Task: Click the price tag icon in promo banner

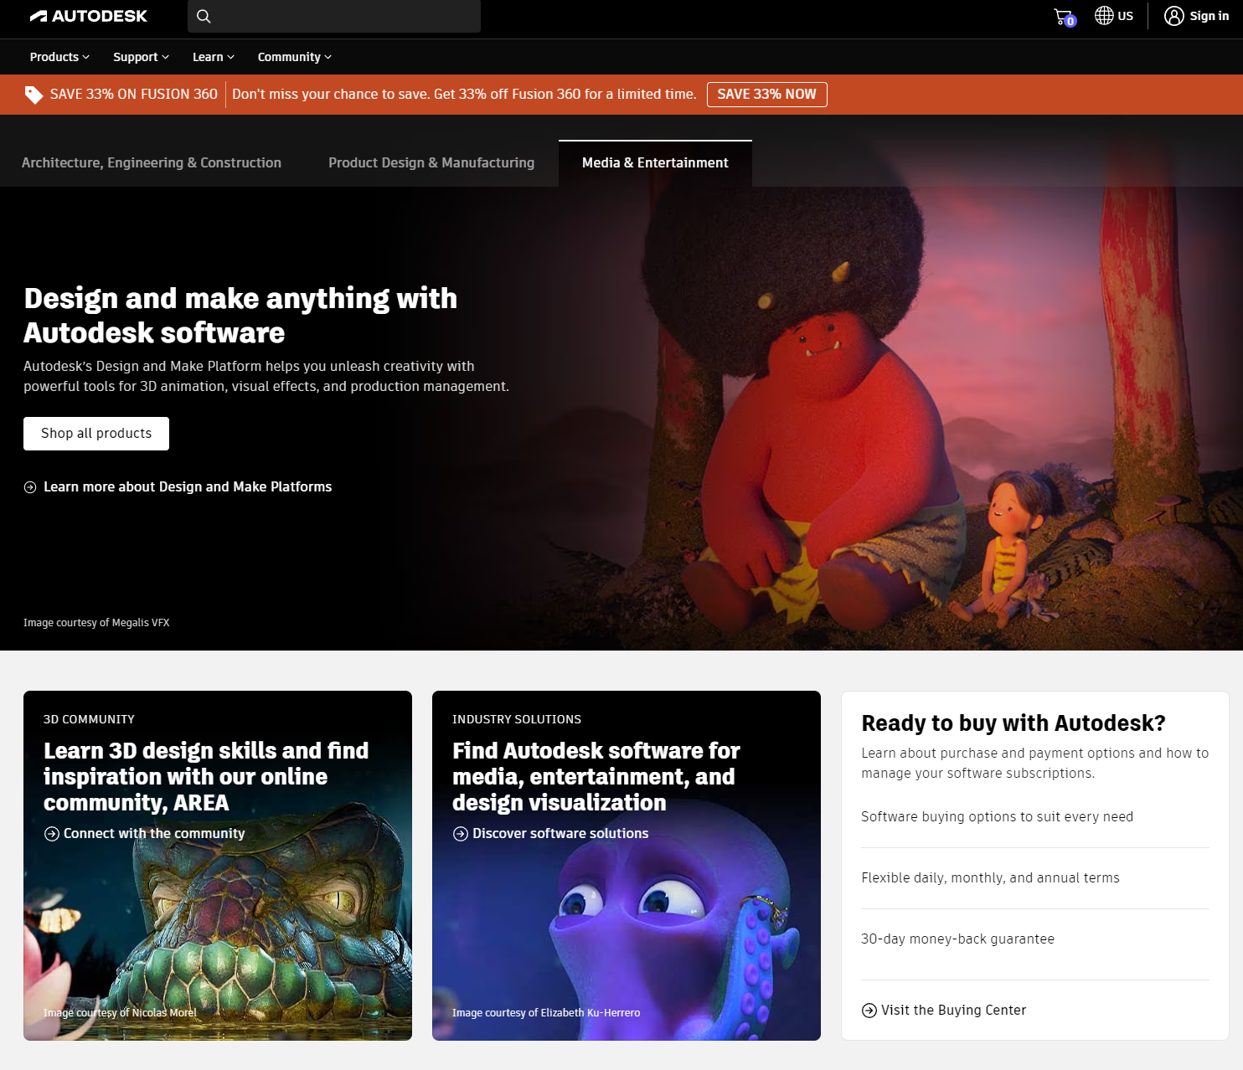Action: (34, 95)
